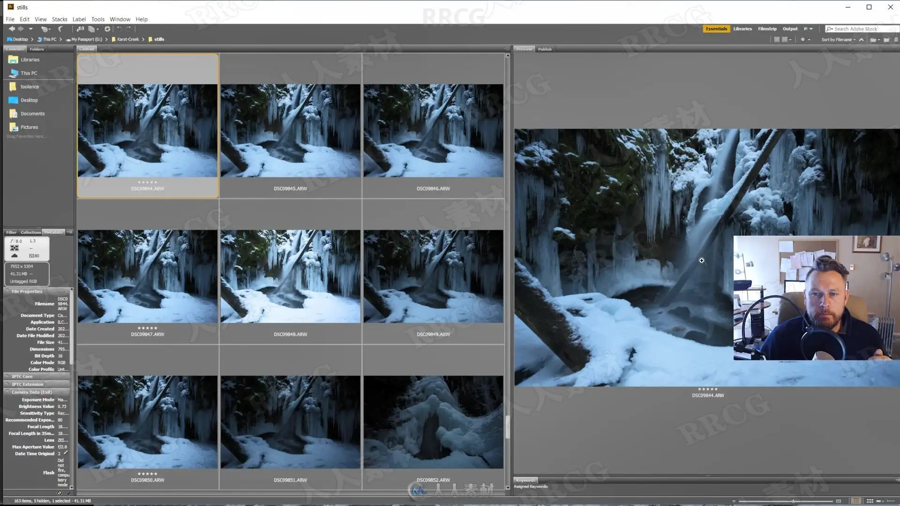This screenshot has width=900, height=506.
Task: Open the File menu
Action: (x=10, y=19)
